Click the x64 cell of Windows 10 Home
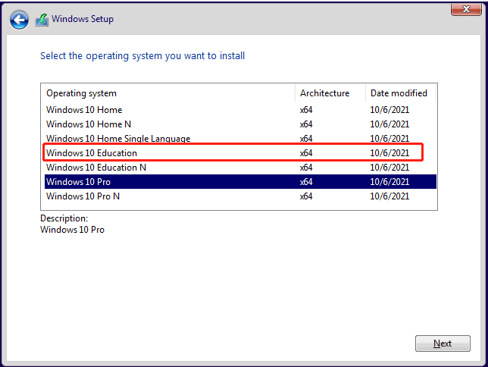The height and width of the screenshot is (367, 488). point(306,110)
